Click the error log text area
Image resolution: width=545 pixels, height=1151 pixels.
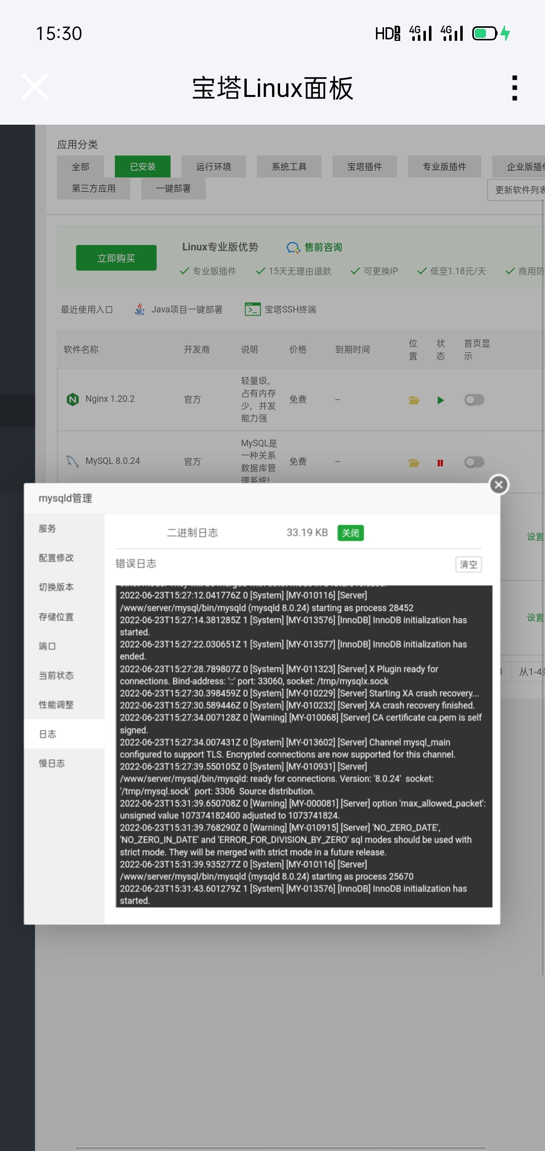(x=304, y=746)
